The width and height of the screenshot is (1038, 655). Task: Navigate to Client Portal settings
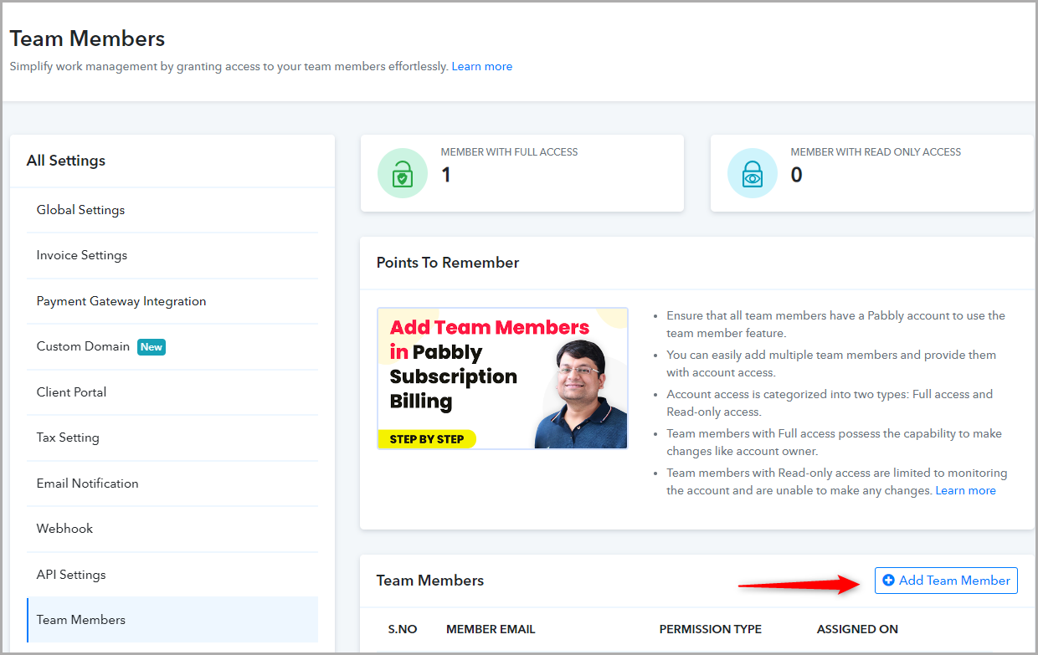tap(172, 391)
